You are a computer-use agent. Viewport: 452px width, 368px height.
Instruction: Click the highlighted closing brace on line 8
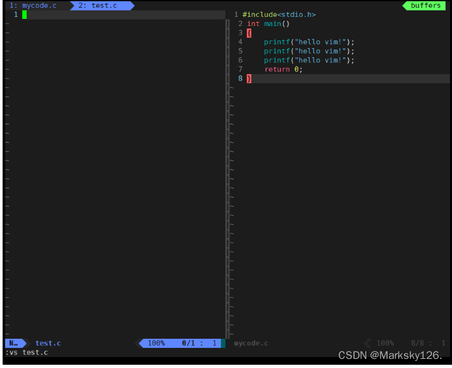click(x=249, y=79)
